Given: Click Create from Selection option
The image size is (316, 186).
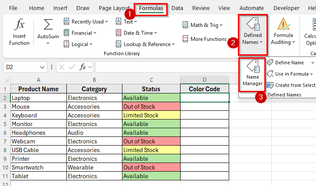Looking at the screenshot, I should coord(291,85).
